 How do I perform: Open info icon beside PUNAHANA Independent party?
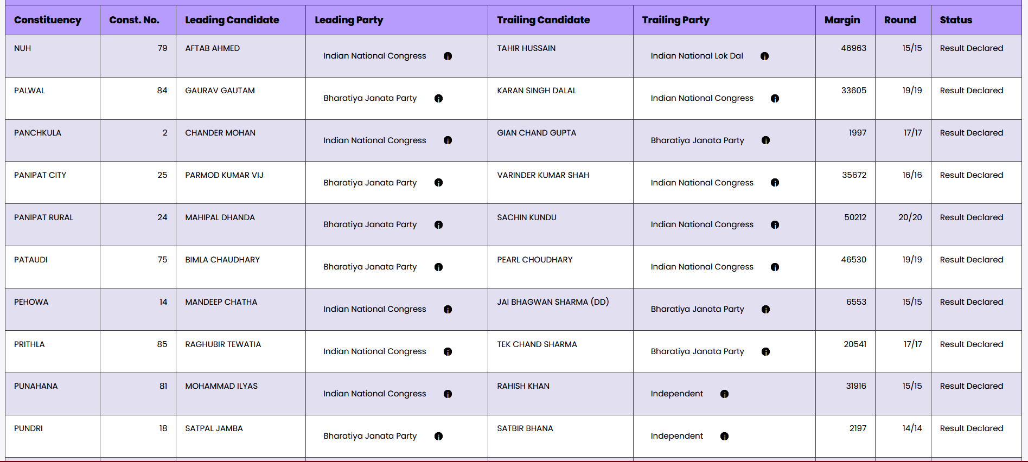(724, 394)
